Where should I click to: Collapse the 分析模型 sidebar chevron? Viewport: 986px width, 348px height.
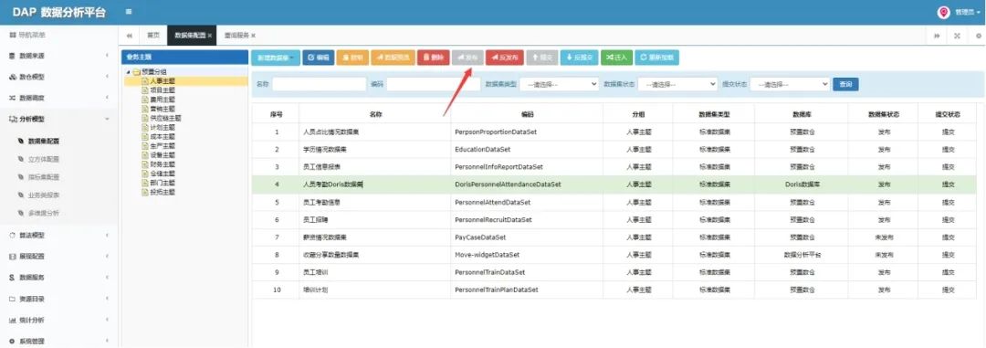(x=106, y=119)
